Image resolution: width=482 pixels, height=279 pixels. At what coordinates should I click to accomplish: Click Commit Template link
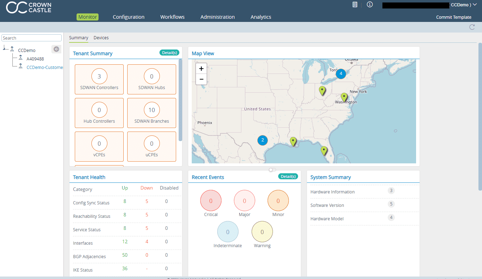point(453,17)
